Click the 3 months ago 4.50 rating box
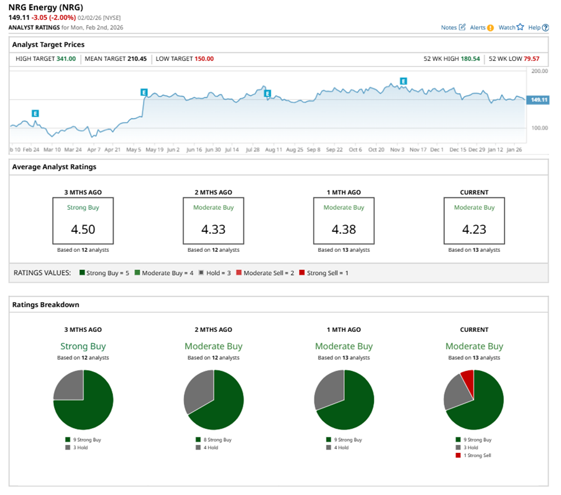The image size is (561, 495). 83,221
